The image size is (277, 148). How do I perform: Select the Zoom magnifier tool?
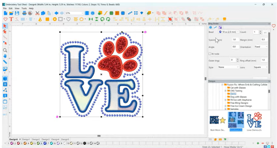click(x=5, y=50)
